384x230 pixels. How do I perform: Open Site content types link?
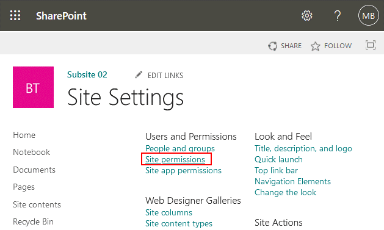pyautogui.click(x=179, y=223)
